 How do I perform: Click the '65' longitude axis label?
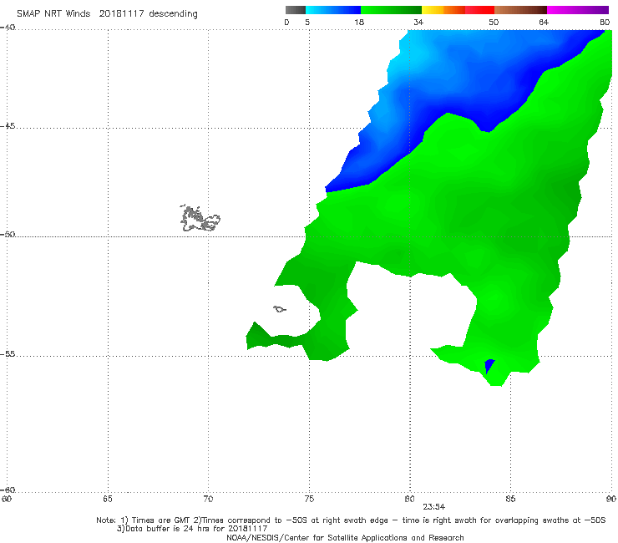pyautogui.click(x=108, y=499)
